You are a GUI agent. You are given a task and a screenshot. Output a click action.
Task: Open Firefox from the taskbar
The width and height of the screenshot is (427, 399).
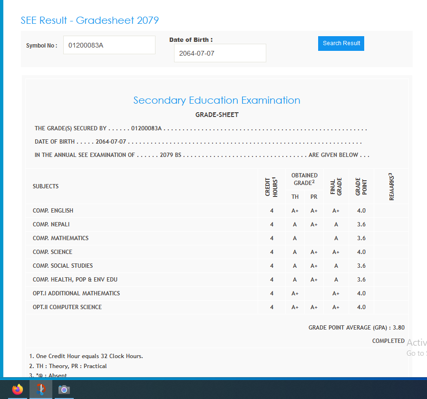(x=18, y=389)
